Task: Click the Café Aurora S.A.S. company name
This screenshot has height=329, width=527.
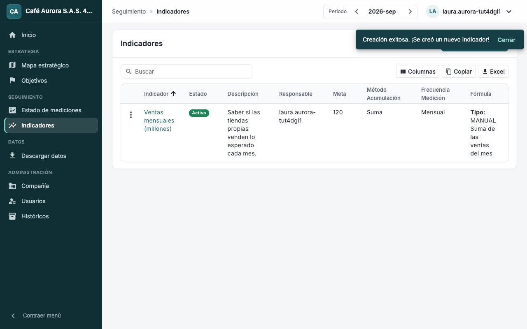Action: [x=59, y=12]
